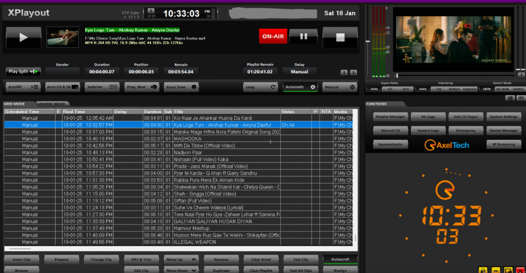
Task: Expand the Move Up arrow button
Action: click(181, 260)
